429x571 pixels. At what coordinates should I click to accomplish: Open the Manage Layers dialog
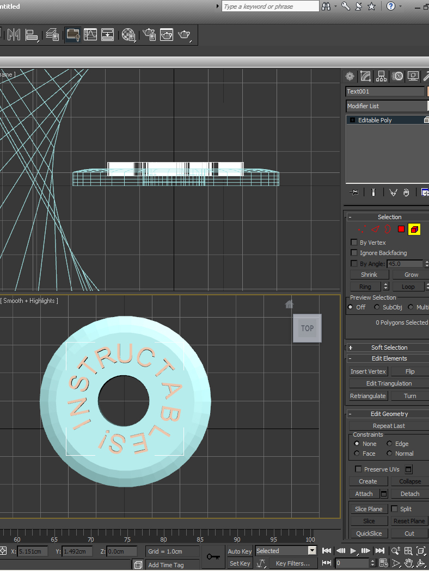tap(52, 35)
